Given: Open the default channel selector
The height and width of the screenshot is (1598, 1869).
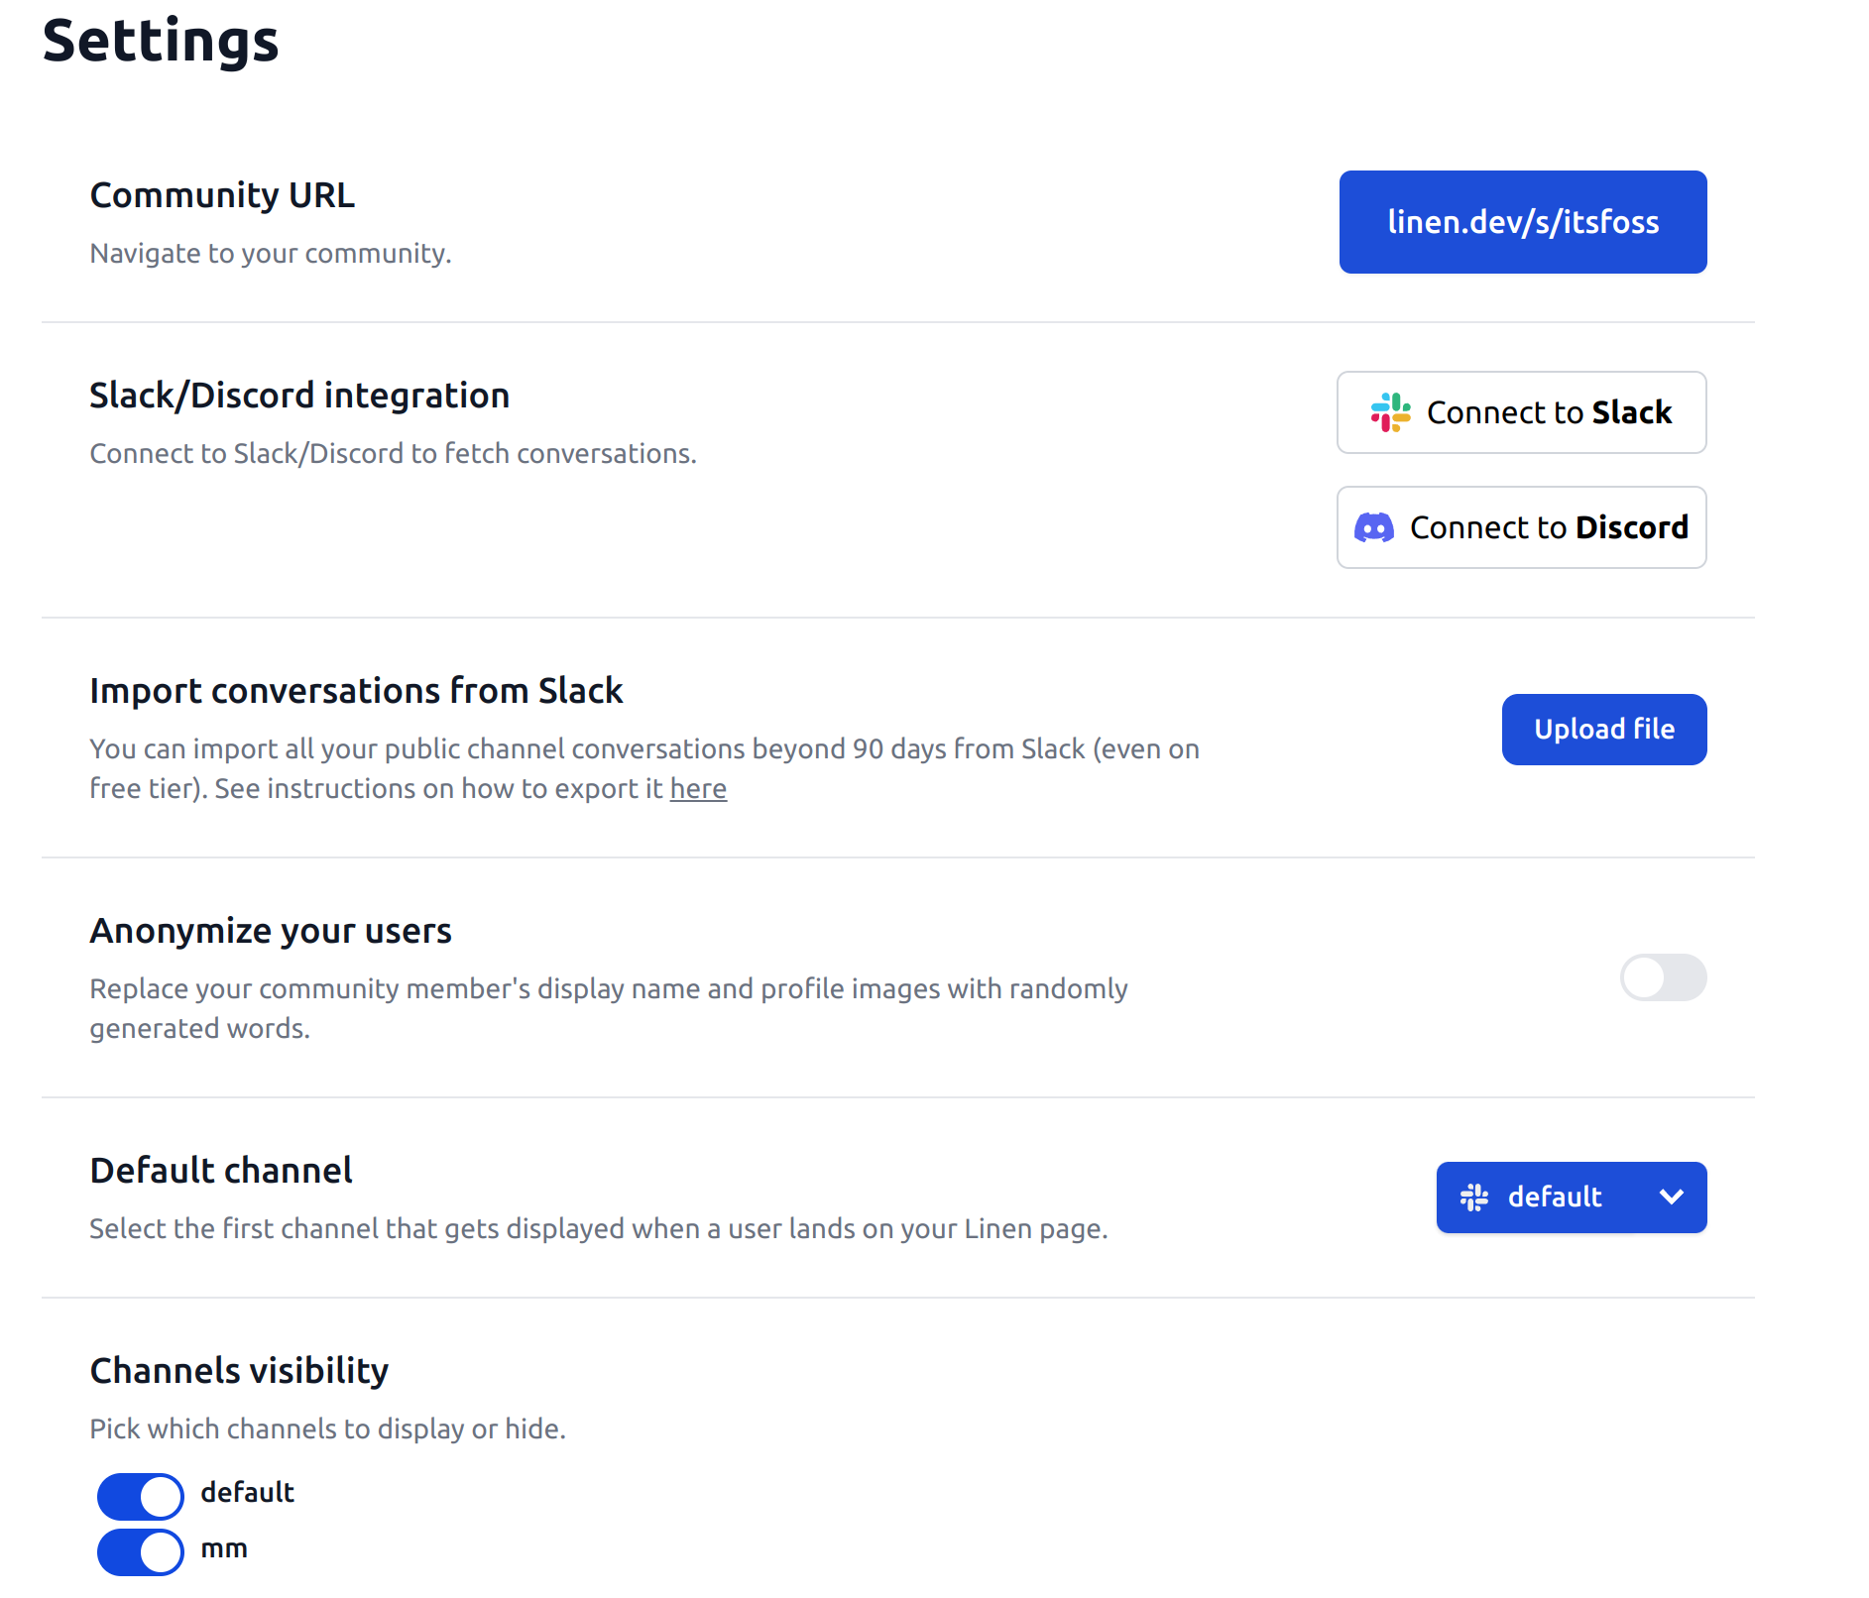Looking at the screenshot, I should (1554, 1198).
